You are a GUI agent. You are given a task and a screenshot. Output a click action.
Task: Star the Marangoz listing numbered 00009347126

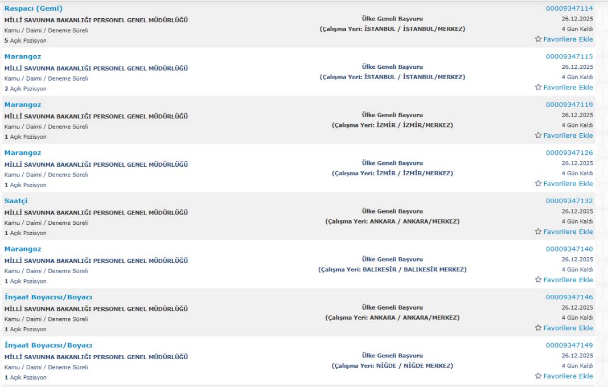[538, 183]
